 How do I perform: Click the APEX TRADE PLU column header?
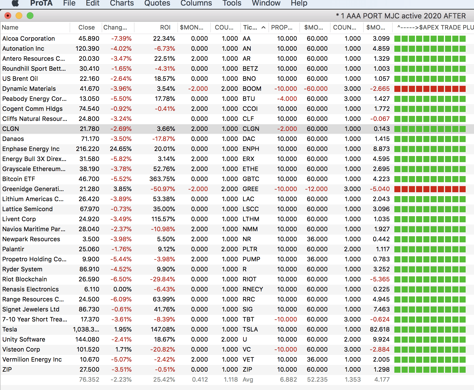pyautogui.click(x=433, y=27)
